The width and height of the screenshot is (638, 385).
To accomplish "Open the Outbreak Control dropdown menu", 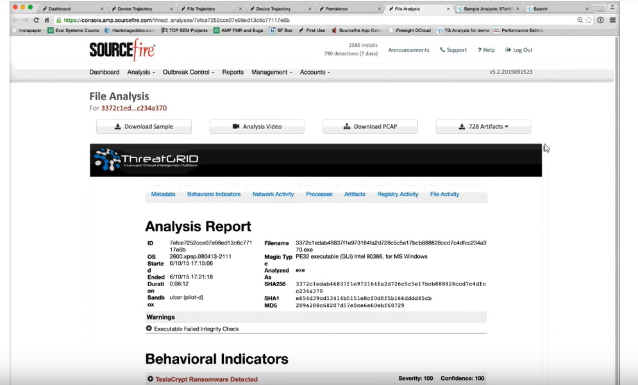I will coord(188,72).
